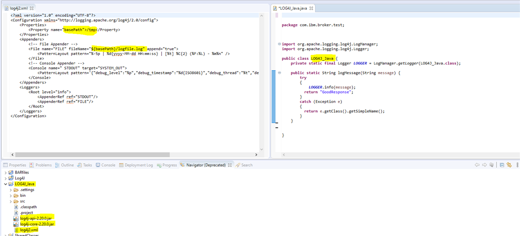
Task: Click the Log4J project folder icon
Action: pos(11,178)
